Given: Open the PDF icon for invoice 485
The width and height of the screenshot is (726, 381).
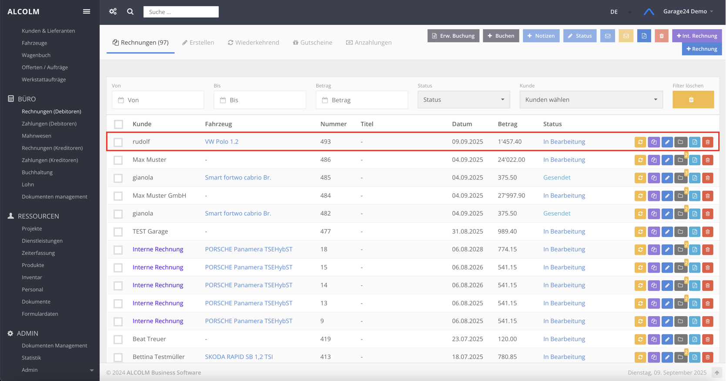Looking at the screenshot, I should 694,178.
